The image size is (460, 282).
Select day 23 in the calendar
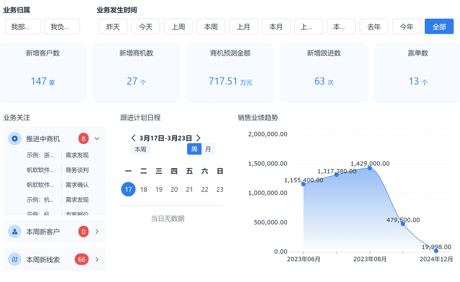point(220,189)
